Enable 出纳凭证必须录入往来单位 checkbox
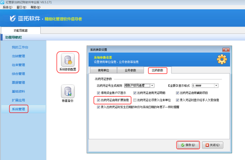This screenshot has height=160, width=245. pos(135,100)
